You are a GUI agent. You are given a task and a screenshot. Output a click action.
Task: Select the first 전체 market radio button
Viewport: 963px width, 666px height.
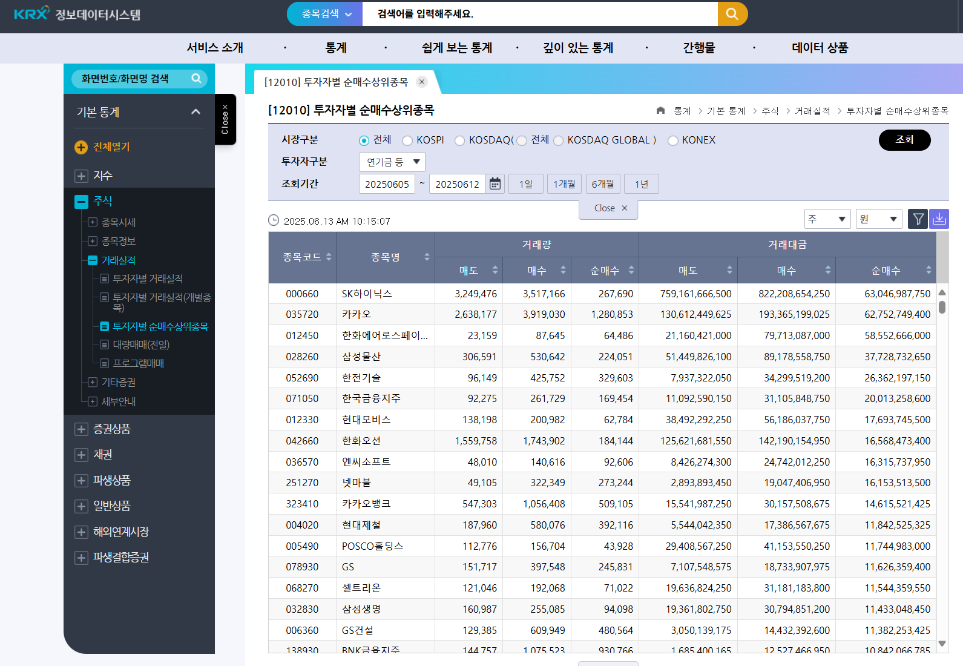364,140
